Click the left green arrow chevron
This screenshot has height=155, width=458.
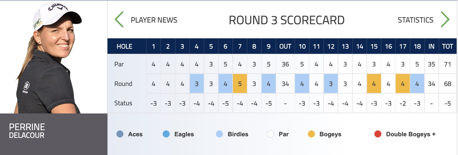119,20
